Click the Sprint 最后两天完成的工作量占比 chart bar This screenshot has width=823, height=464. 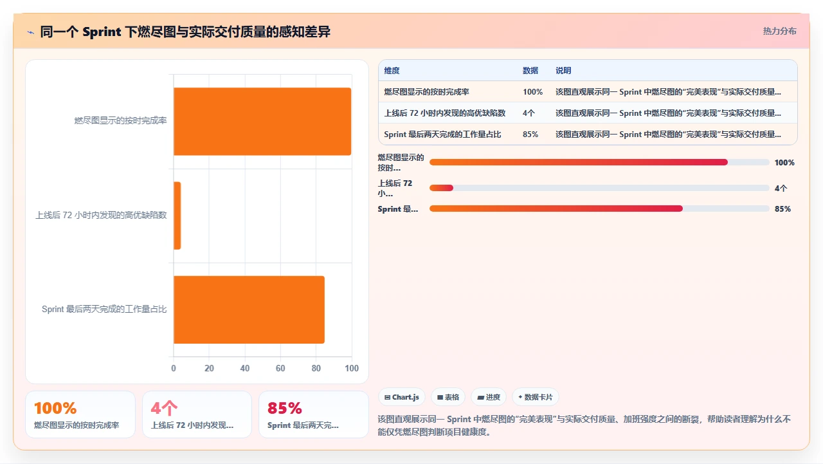(x=249, y=310)
